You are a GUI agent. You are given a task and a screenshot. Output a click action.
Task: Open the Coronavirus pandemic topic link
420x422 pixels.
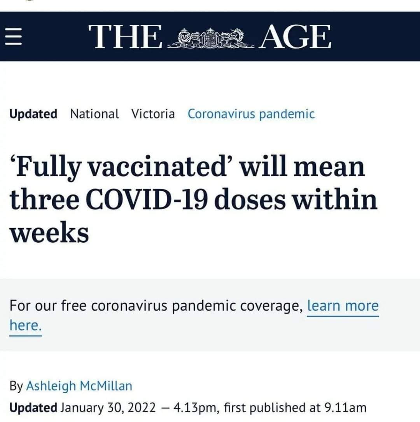pyautogui.click(x=251, y=114)
